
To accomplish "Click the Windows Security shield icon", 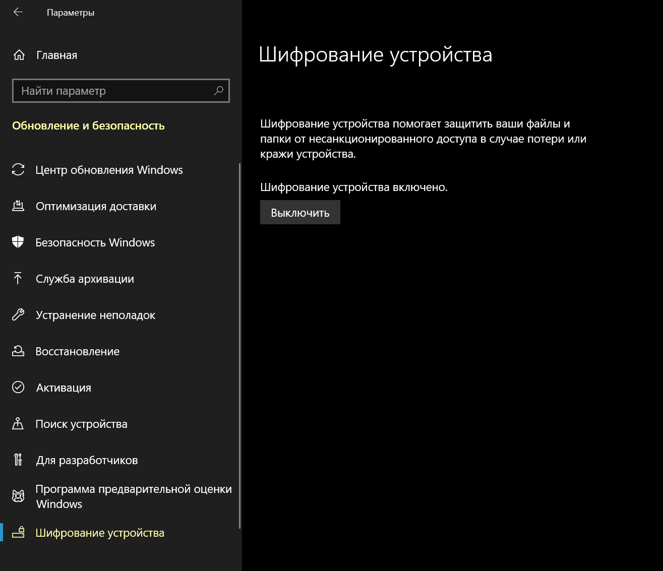I will pyautogui.click(x=18, y=242).
